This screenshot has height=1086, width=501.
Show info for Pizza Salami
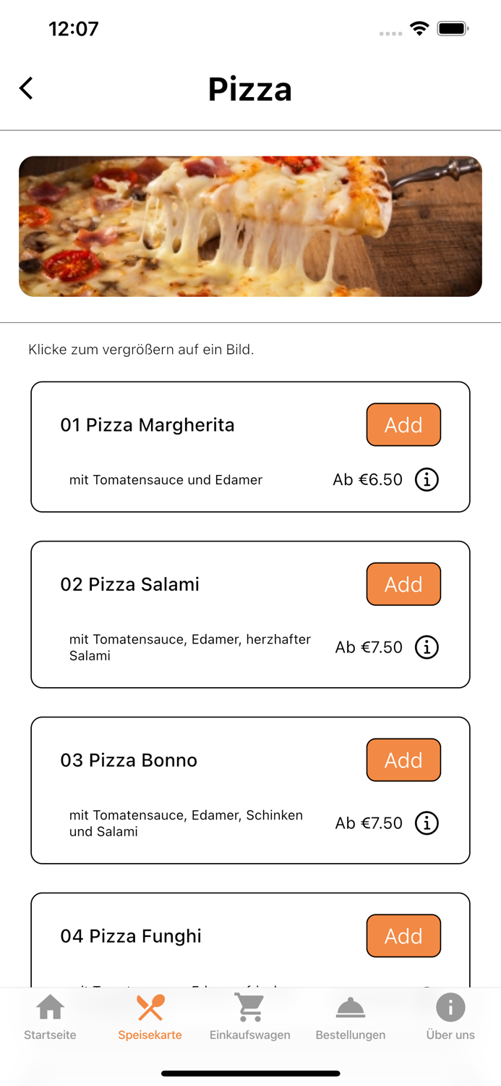427,647
